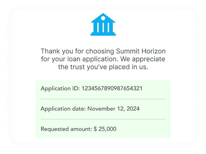This screenshot has height=154, width=206.
Task: Click the words 'loan application' in the message
Action: [x=92, y=59]
